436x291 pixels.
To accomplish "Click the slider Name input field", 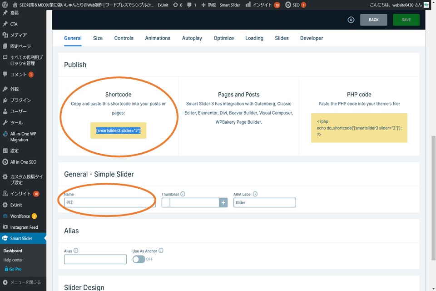I will tap(110, 202).
